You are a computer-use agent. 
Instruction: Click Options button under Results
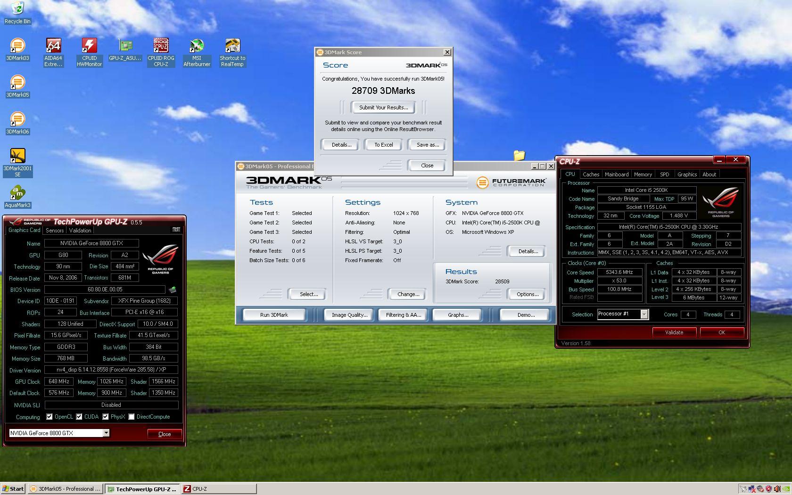[528, 294]
